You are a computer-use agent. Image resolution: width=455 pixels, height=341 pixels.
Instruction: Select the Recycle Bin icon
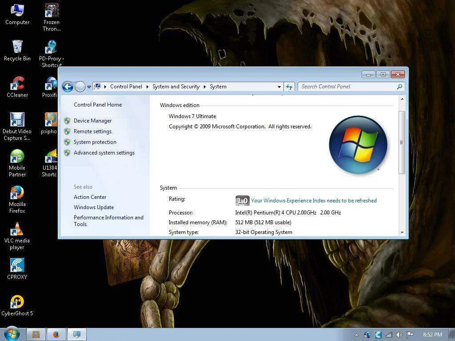click(17, 51)
